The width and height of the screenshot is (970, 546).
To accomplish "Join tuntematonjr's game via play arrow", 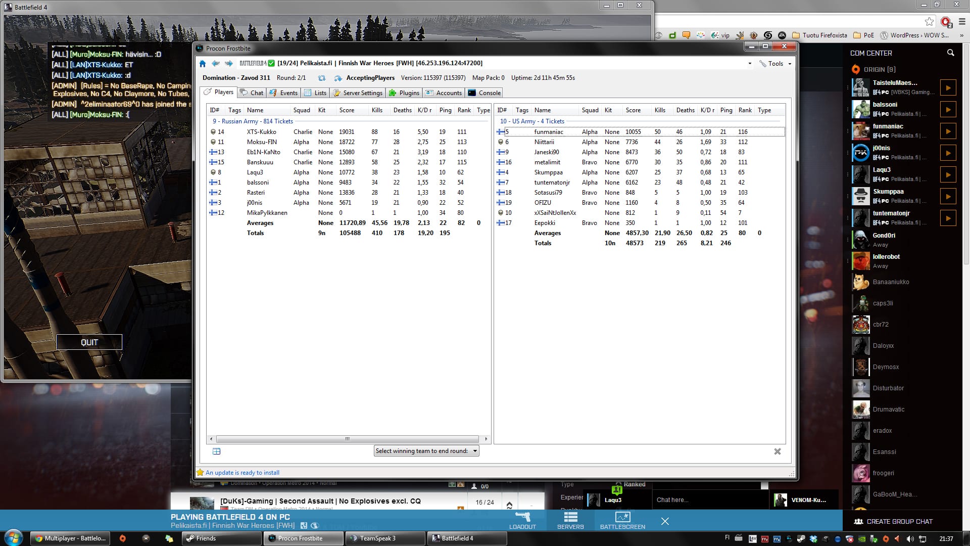I will pos(948,218).
